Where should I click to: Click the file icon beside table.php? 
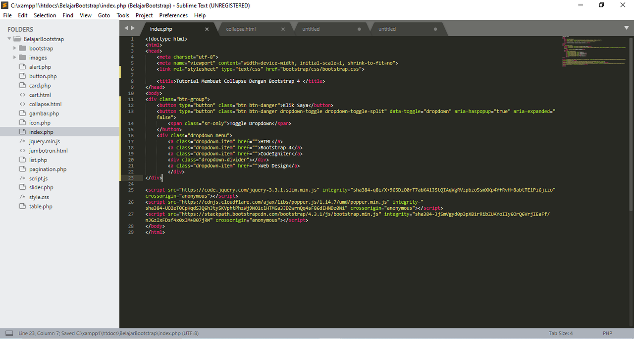[22, 206]
